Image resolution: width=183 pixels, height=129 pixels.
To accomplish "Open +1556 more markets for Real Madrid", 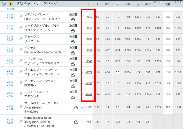I will pos(89,17).
